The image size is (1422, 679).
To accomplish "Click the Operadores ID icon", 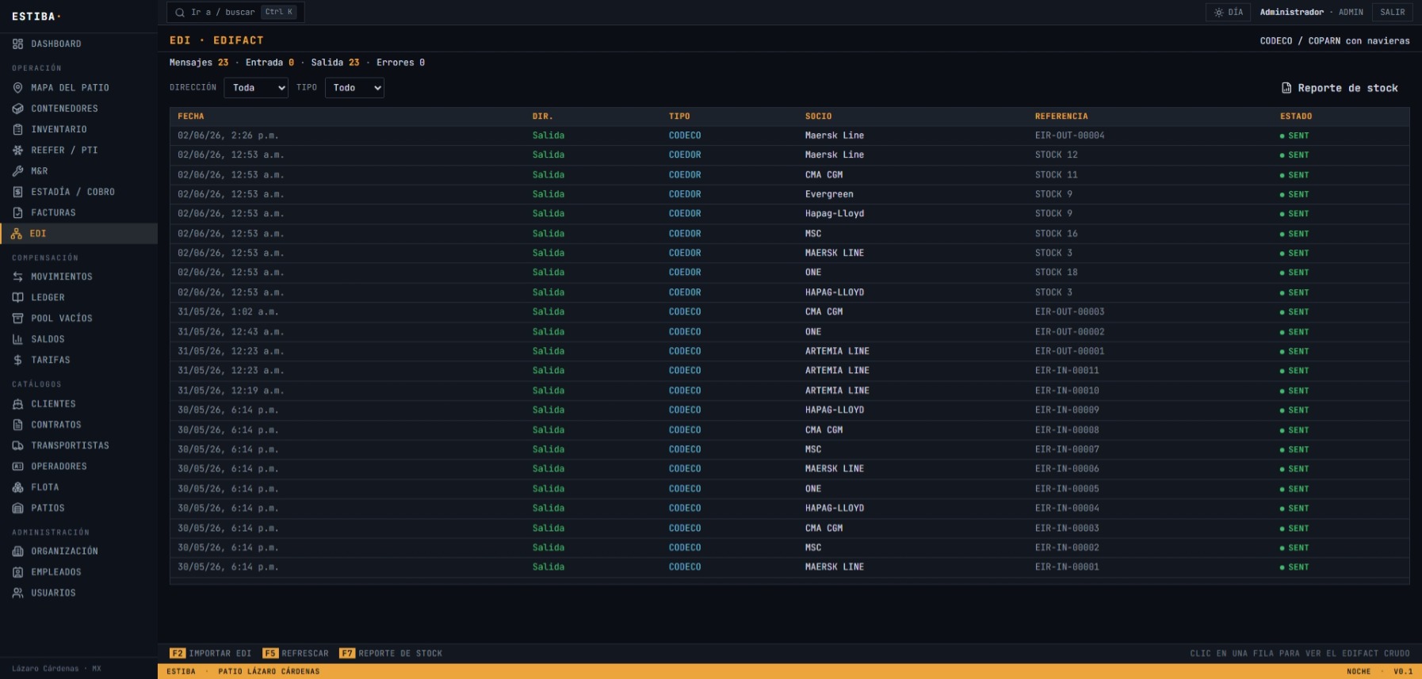I will pos(17,467).
